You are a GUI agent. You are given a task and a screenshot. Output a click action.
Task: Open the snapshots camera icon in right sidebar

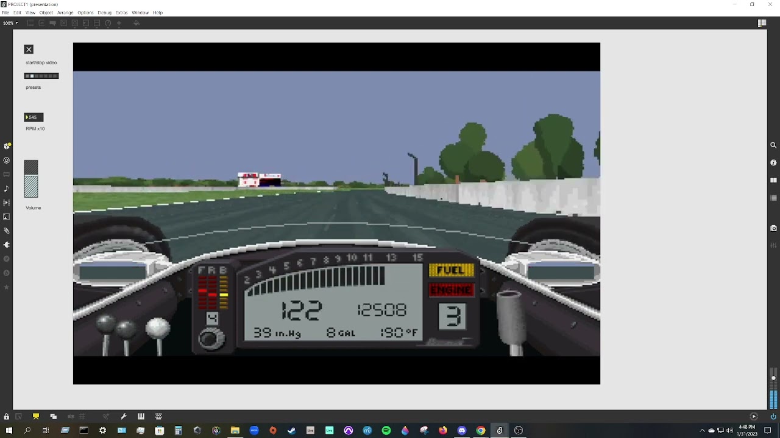pyautogui.click(x=773, y=228)
